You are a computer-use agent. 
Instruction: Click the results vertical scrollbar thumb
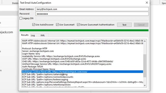pyautogui.click(x=145, y=66)
